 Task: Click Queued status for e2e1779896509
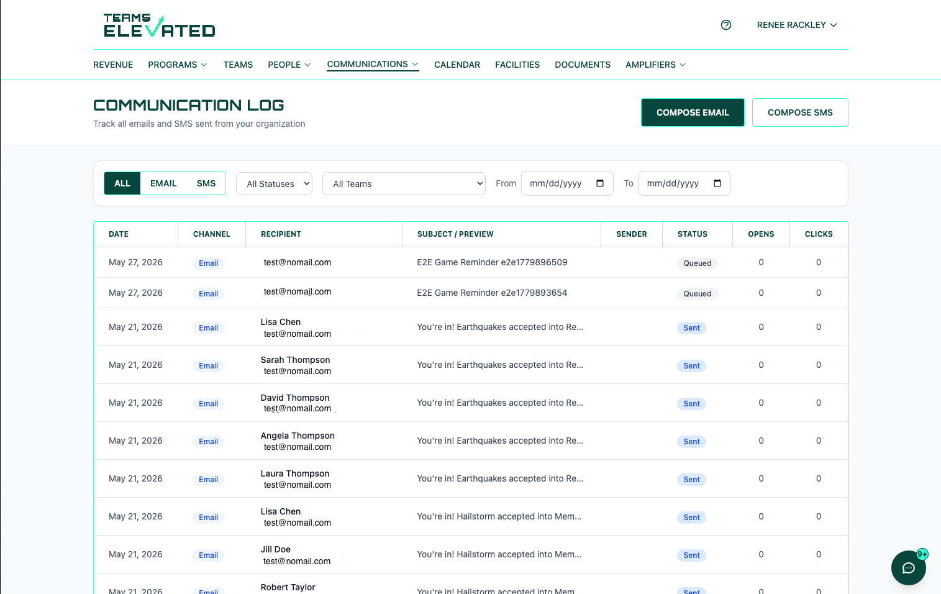click(698, 263)
